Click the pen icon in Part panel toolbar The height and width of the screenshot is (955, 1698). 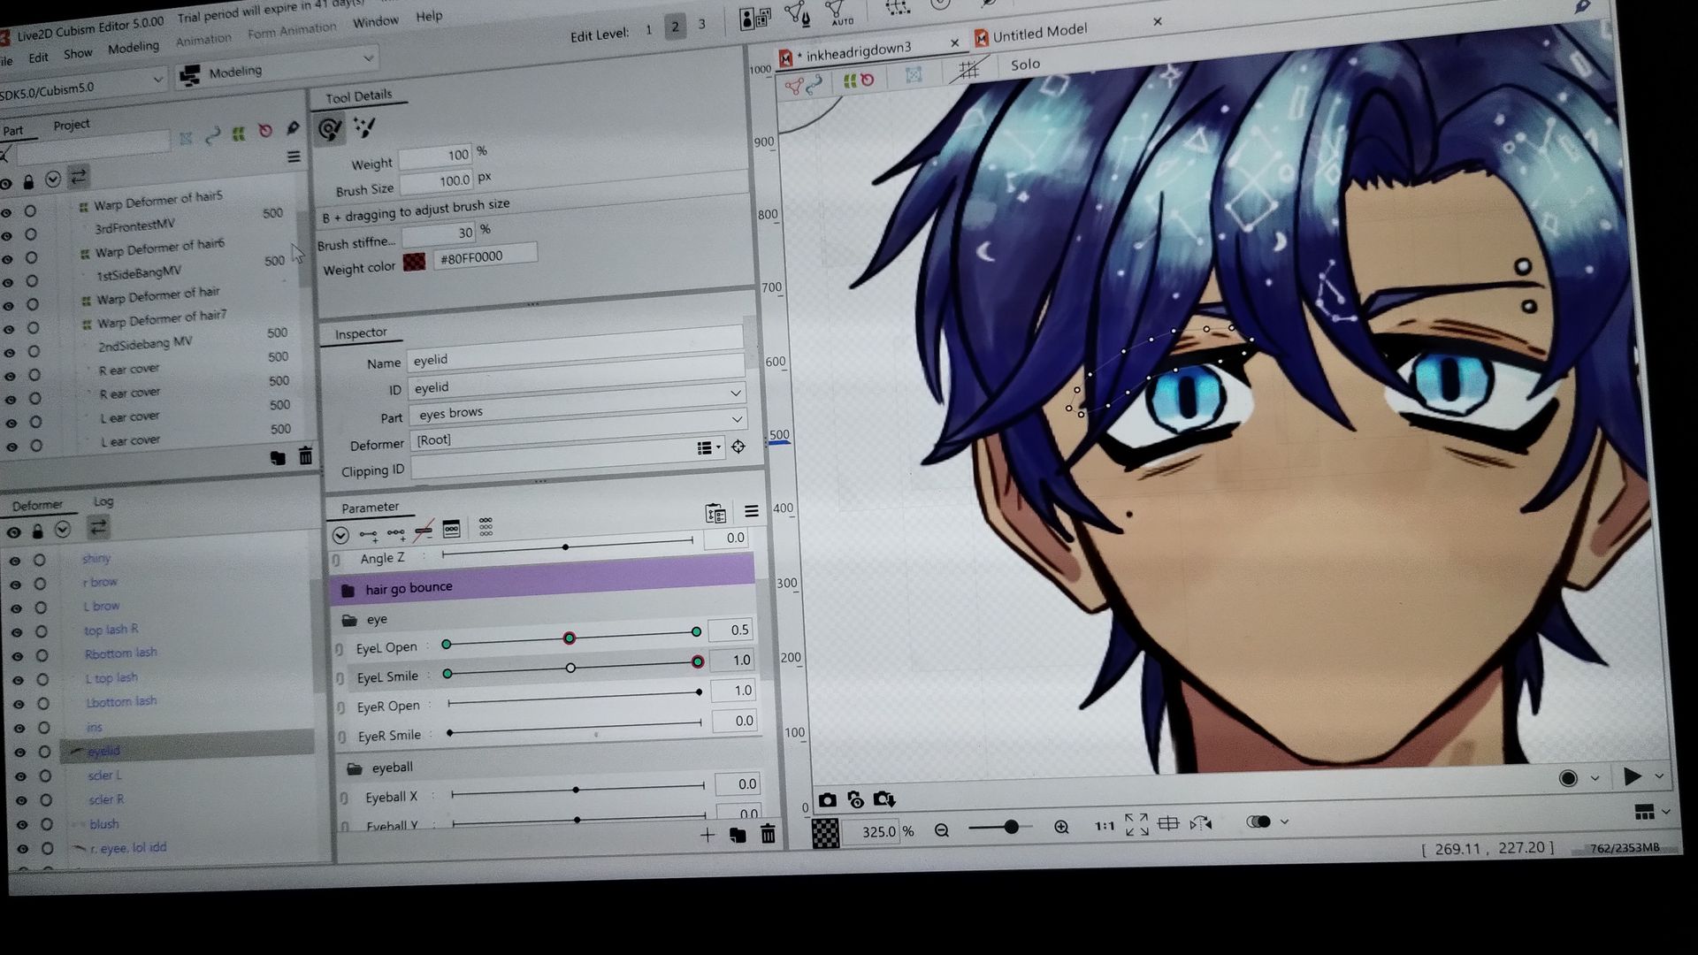click(293, 128)
